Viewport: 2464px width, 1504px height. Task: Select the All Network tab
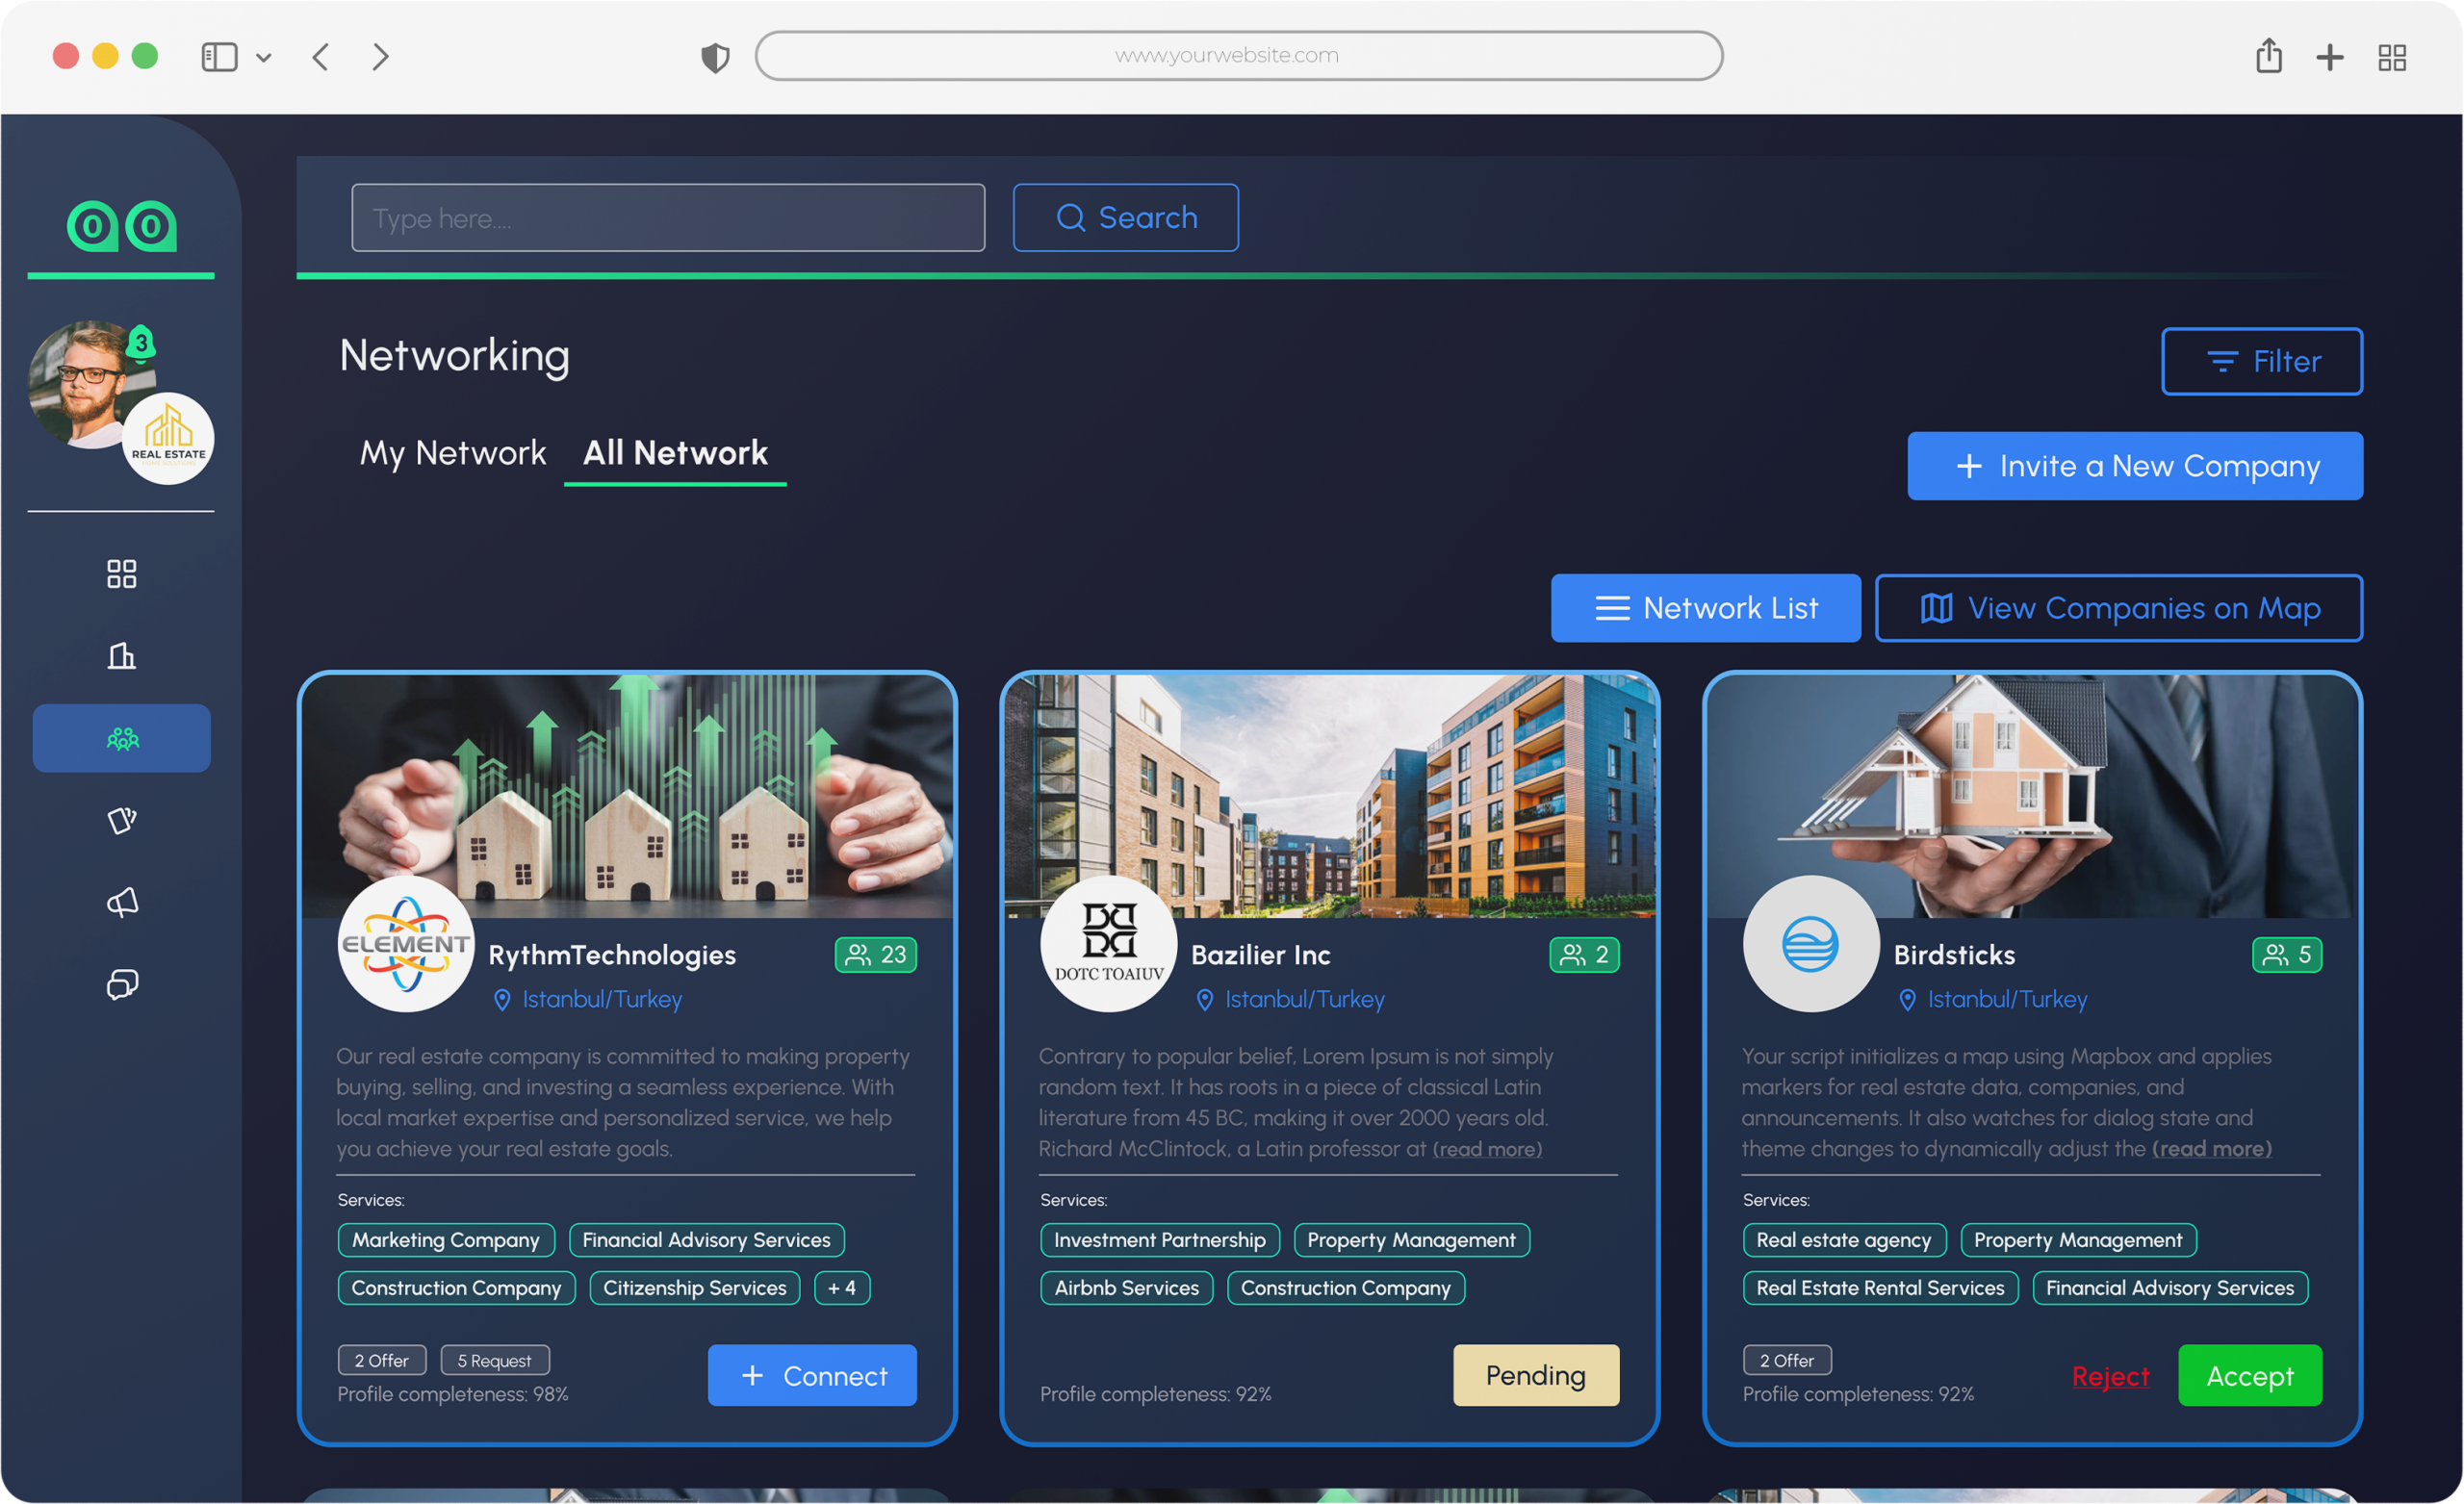(676, 453)
